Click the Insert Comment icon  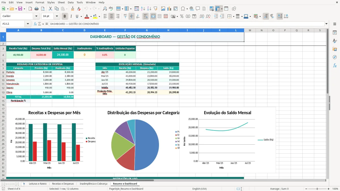(198, 9)
